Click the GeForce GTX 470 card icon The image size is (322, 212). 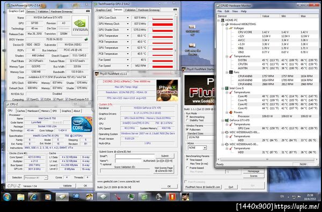[x=226, y=120]
